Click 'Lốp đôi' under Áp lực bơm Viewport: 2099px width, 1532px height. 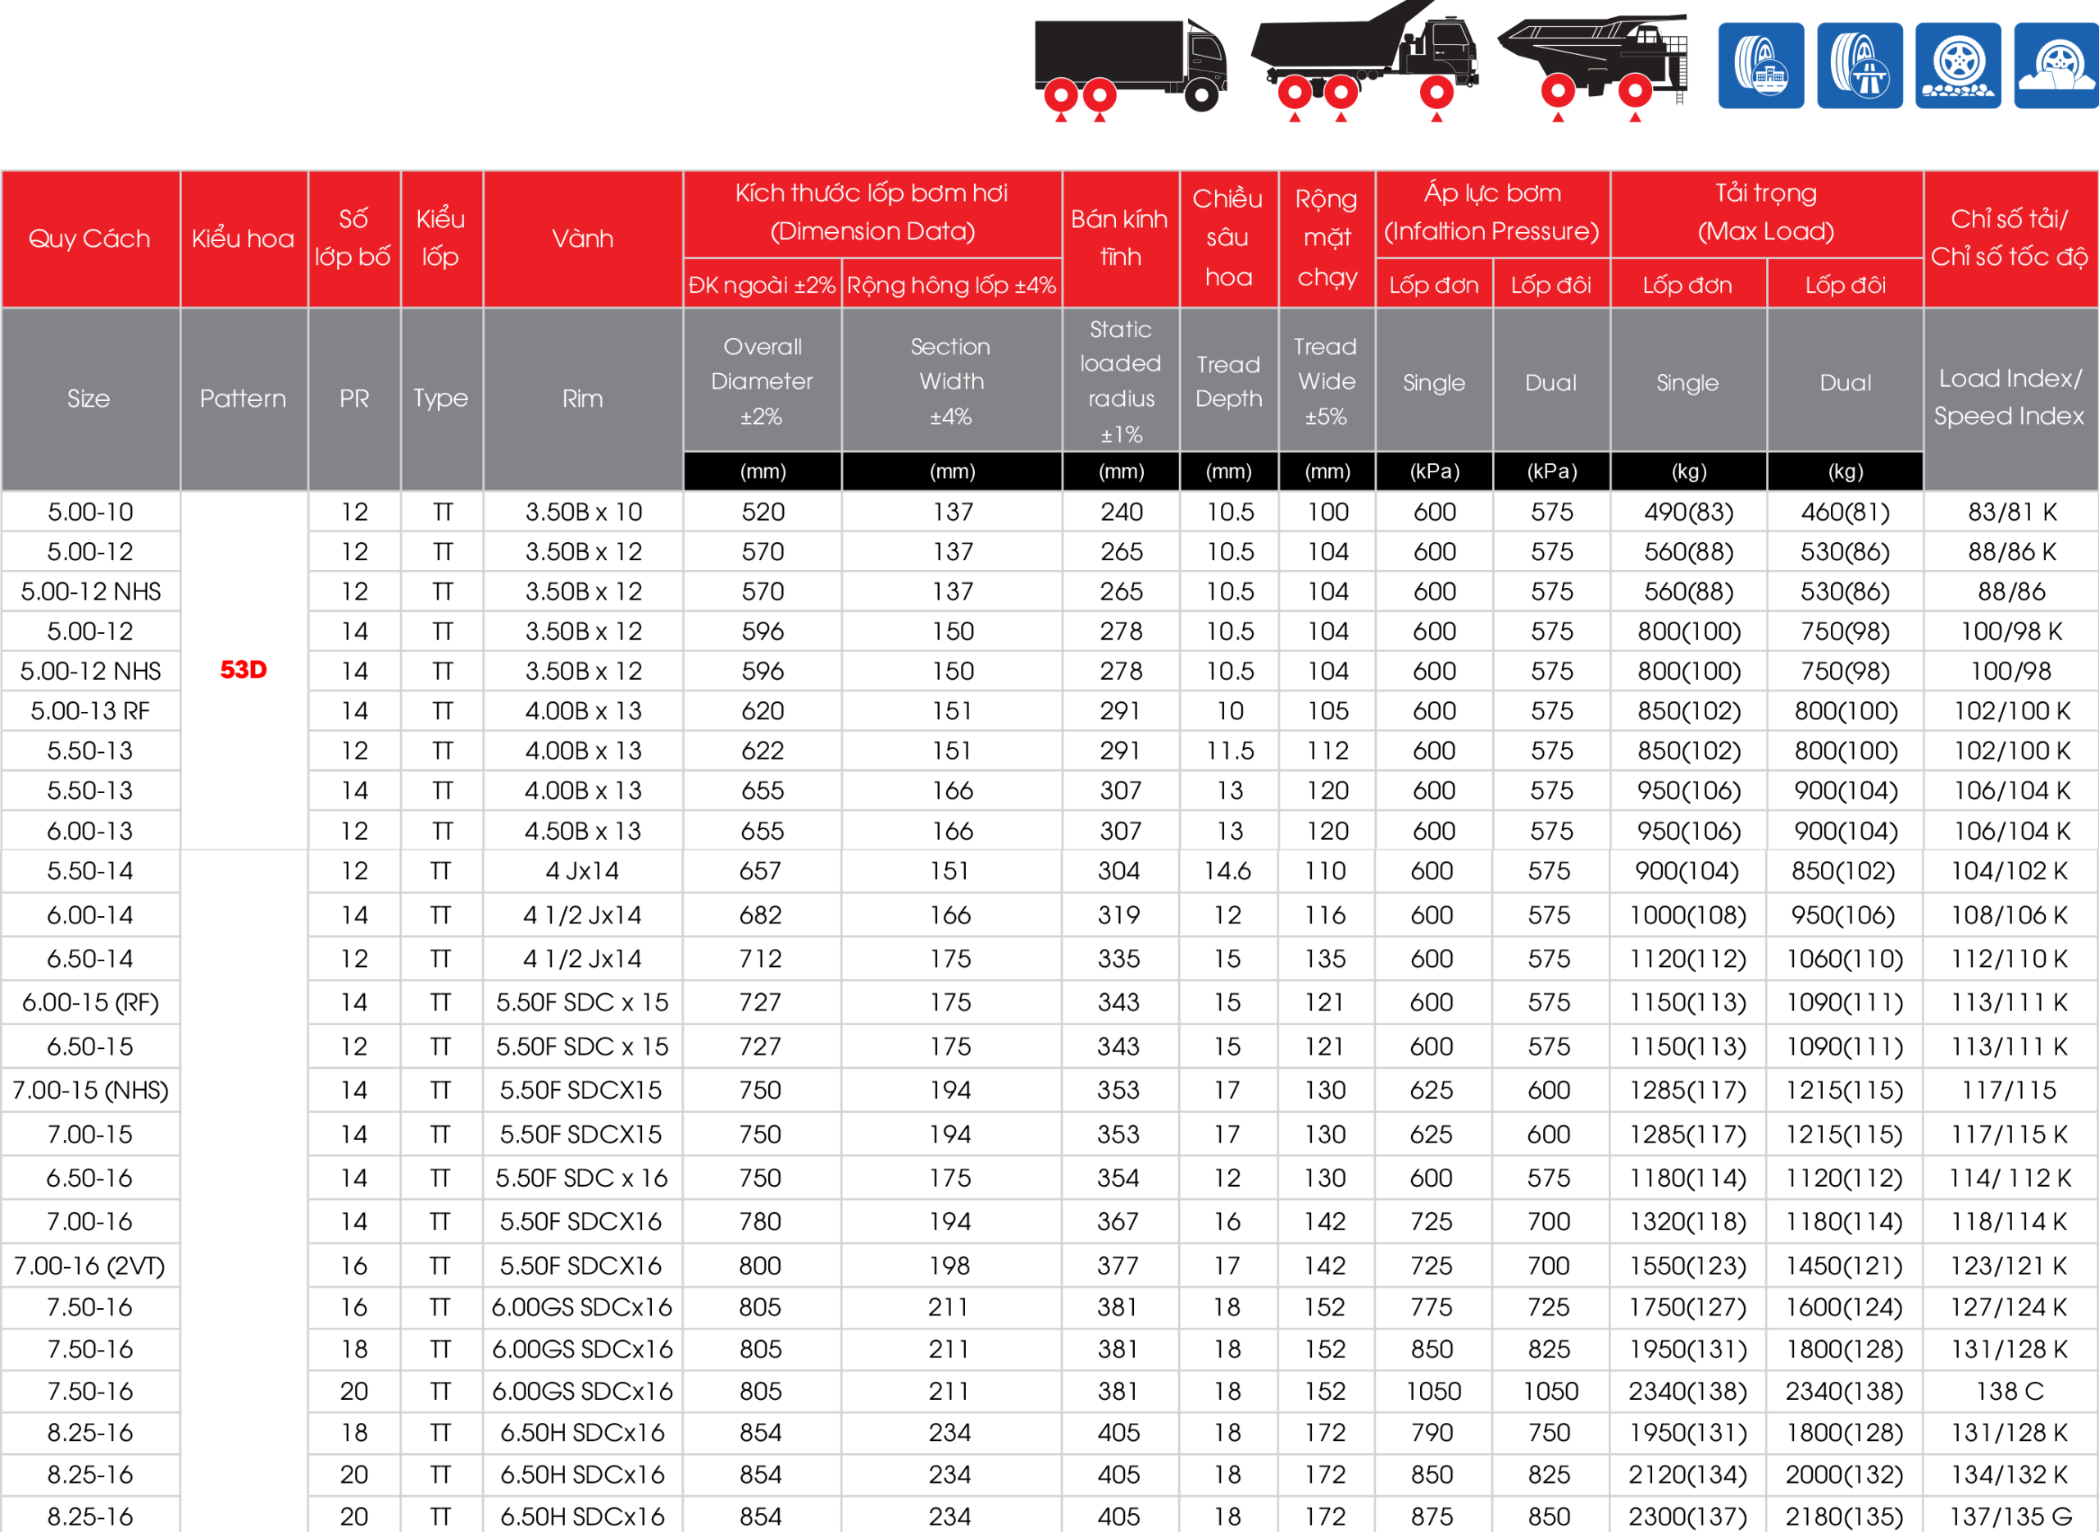point(1551,284)
